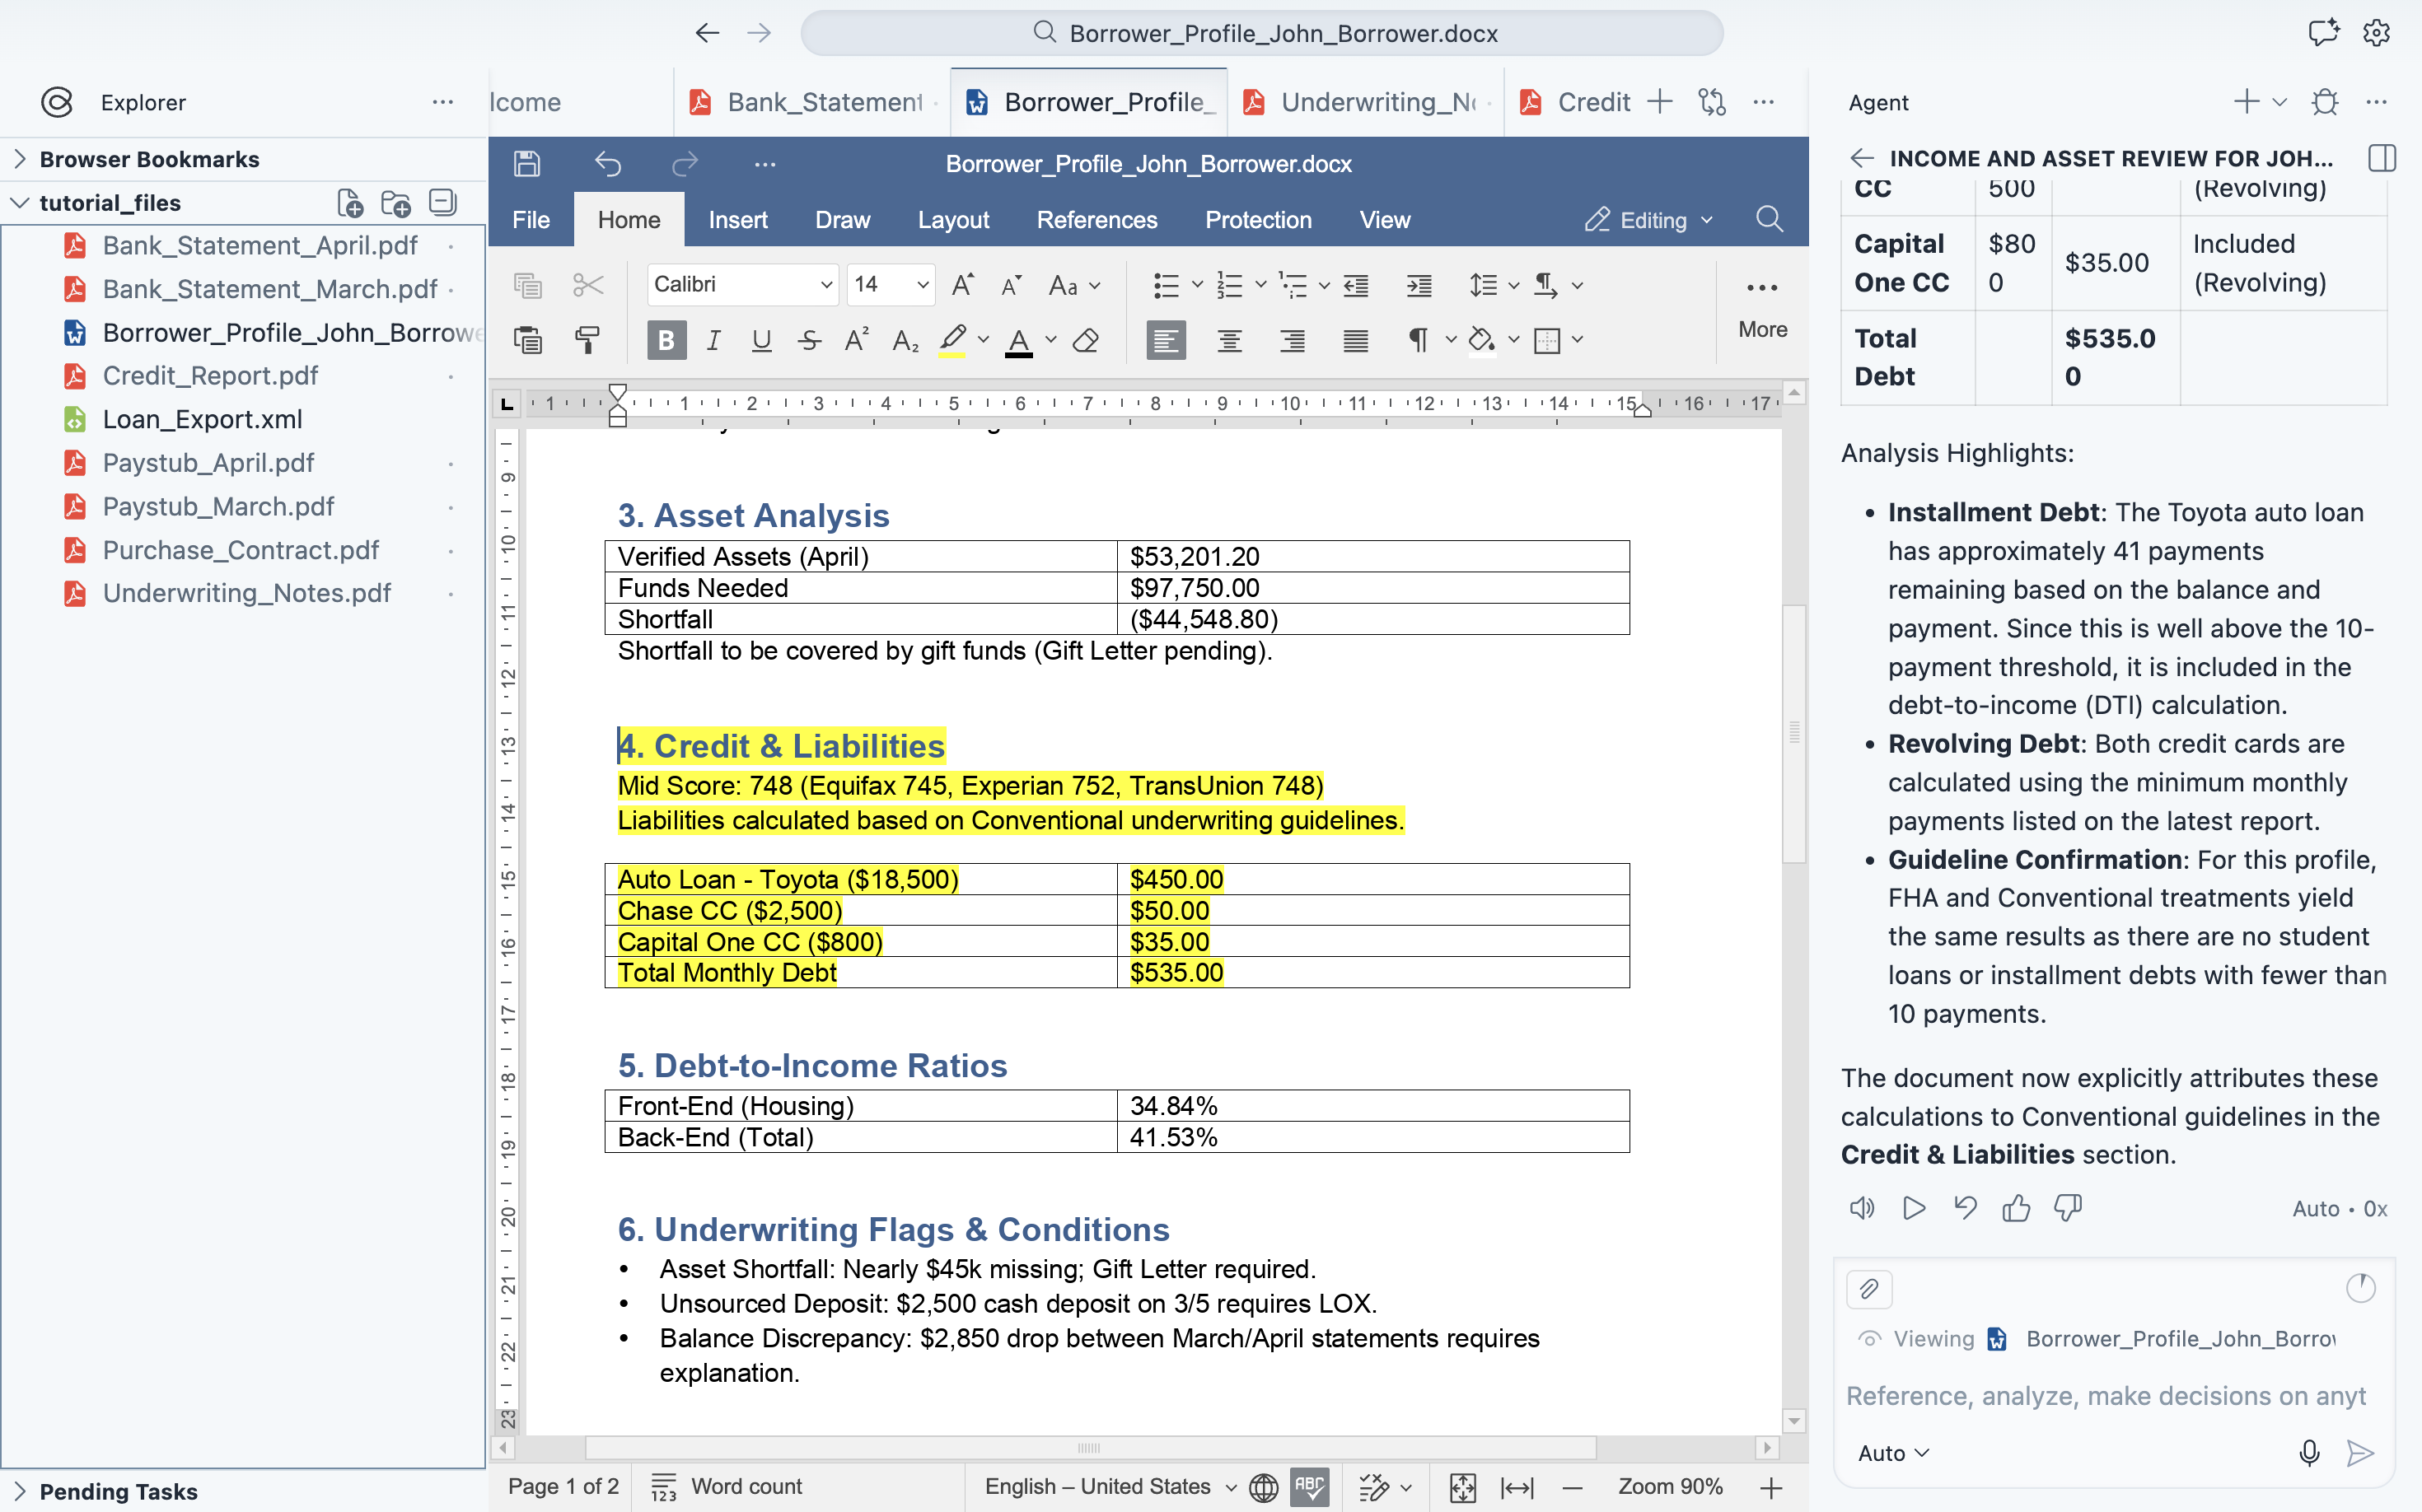Click the text highlight color icon
The image size is (2422, 1512).
(953, 340)
